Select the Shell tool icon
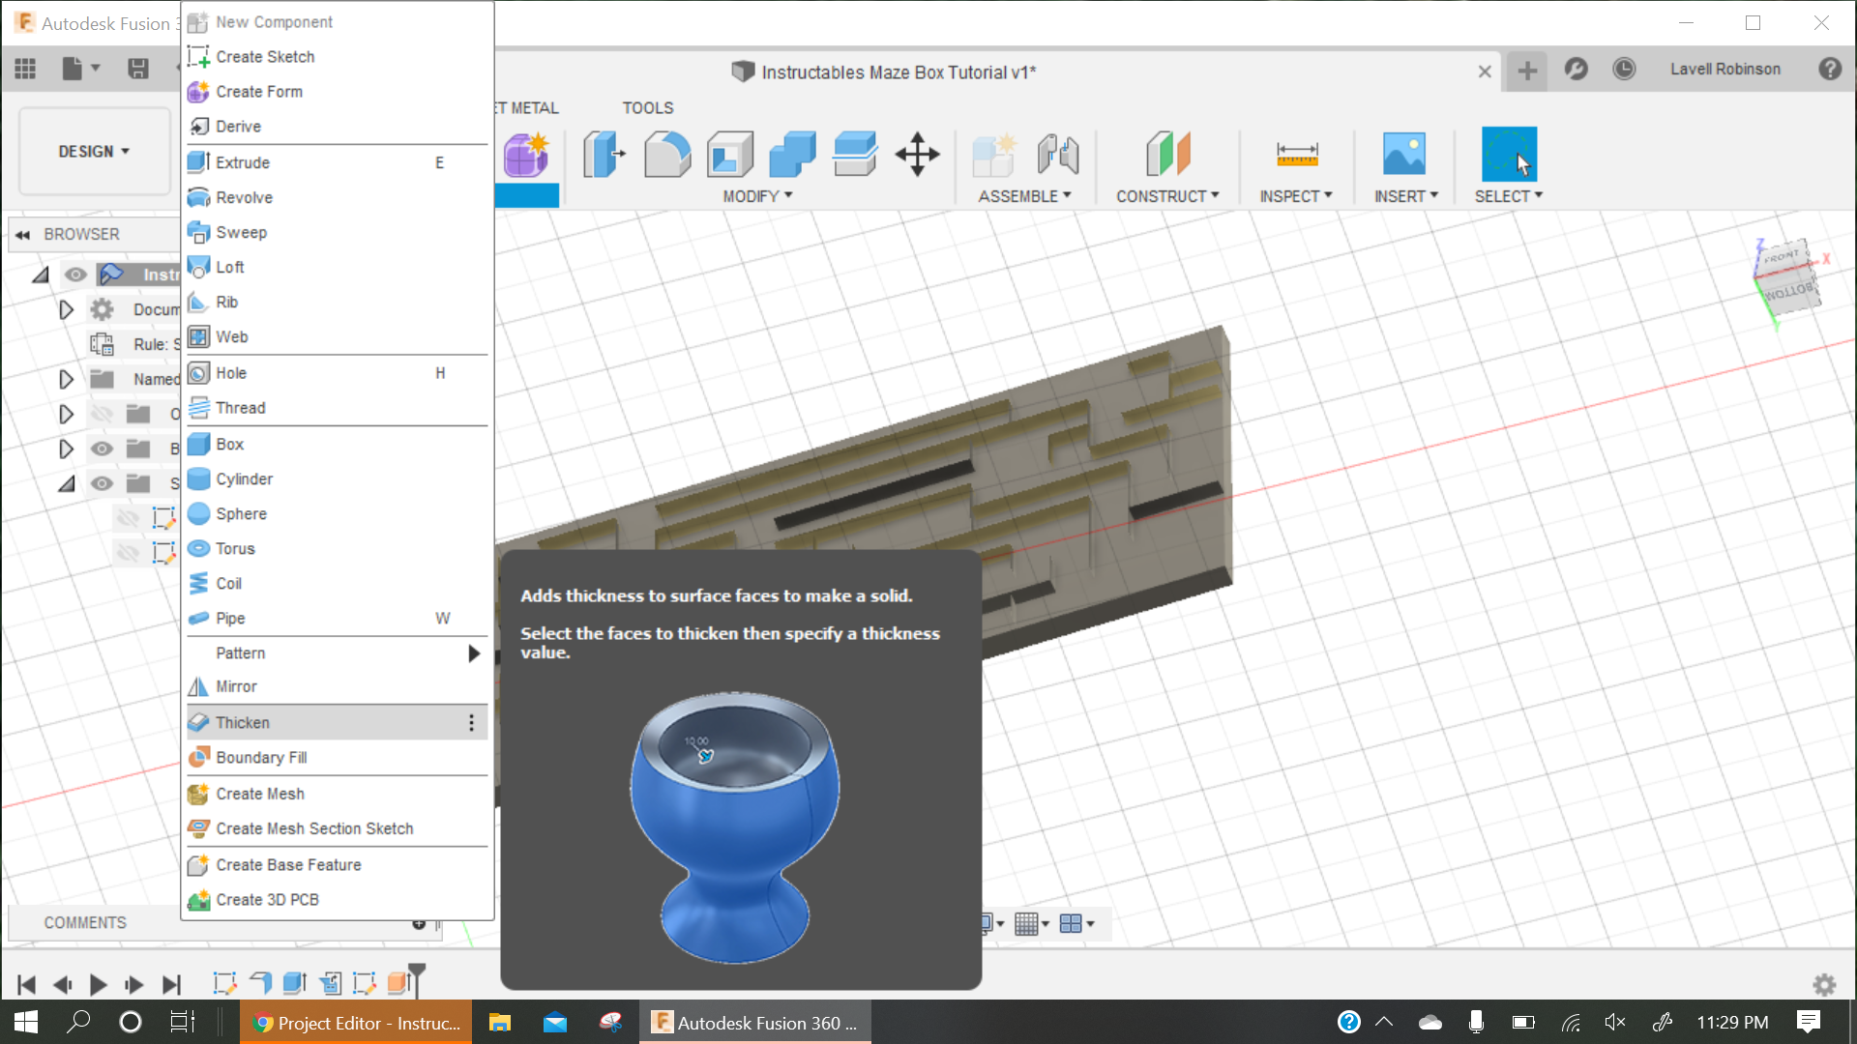The width and height of the screenshot is (1857, 1044). 730,154
